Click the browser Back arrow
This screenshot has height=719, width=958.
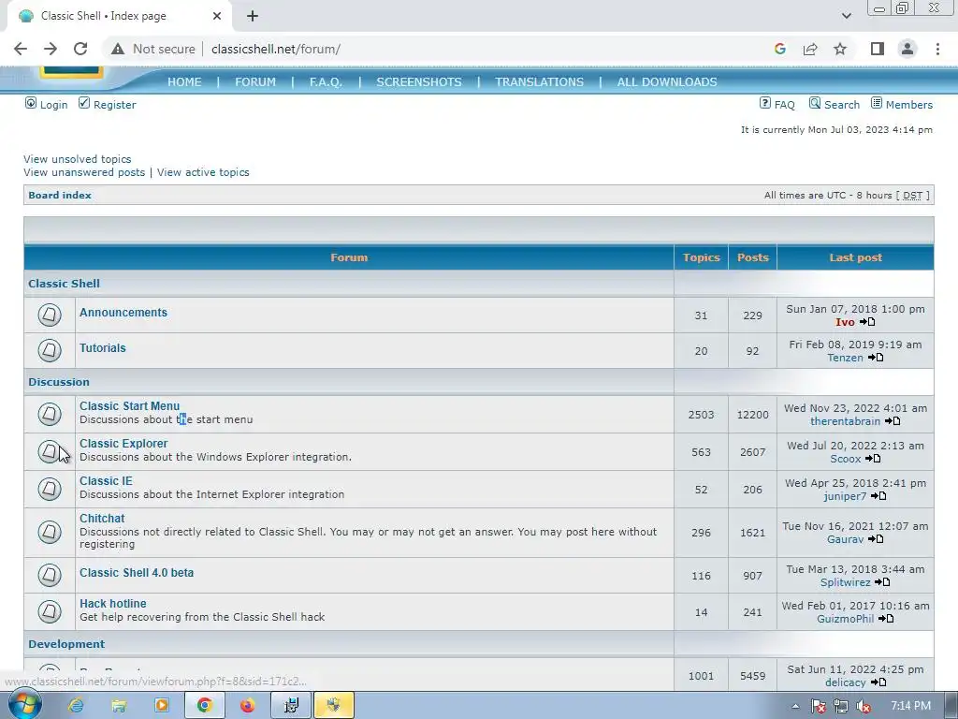[x=21, y=49]
